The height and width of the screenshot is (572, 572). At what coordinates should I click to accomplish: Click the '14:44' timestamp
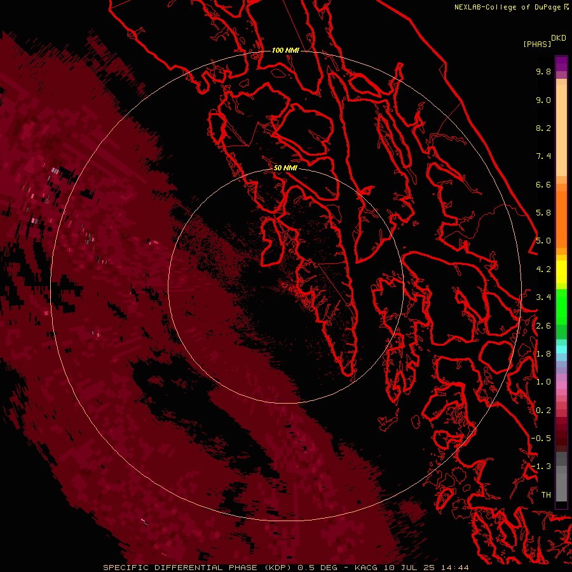(454, 568)
